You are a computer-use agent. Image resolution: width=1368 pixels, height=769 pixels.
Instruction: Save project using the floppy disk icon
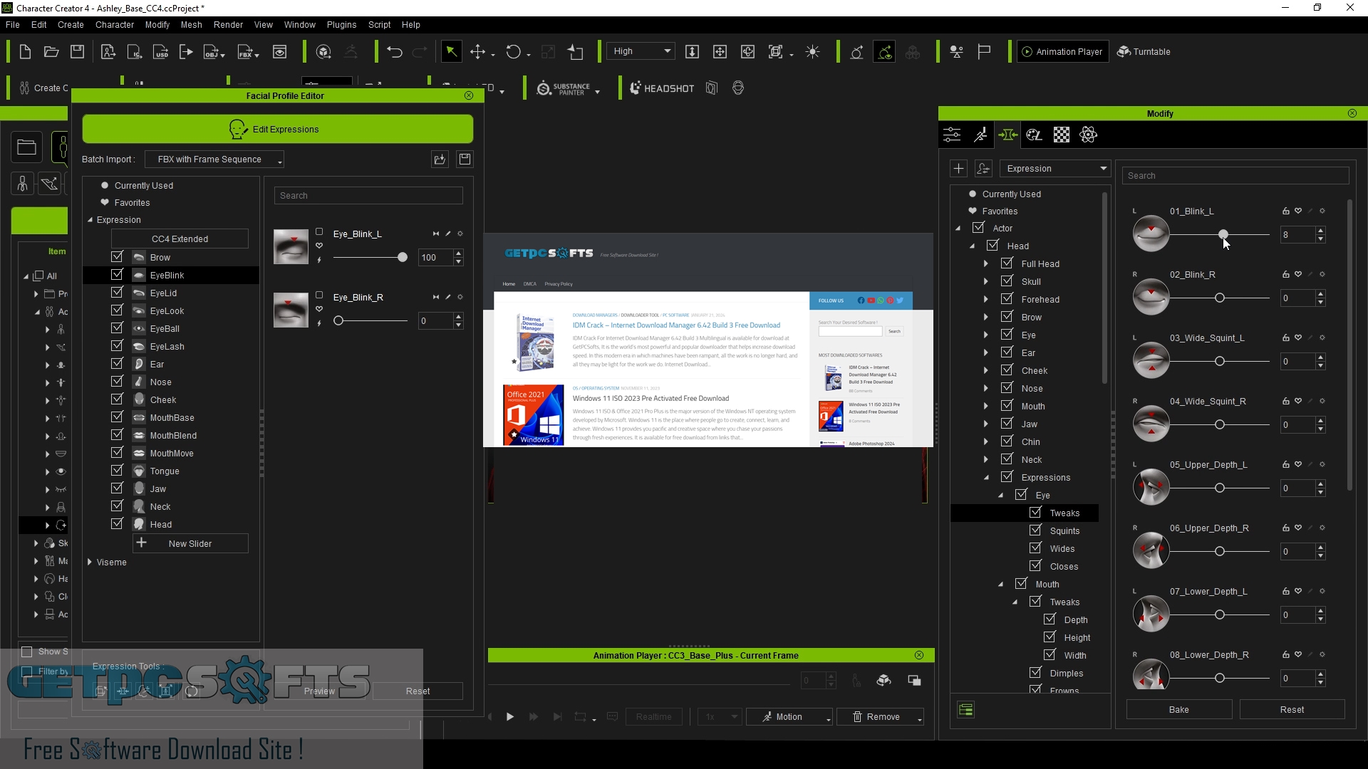pyautogui.click(x=77, y=52)
